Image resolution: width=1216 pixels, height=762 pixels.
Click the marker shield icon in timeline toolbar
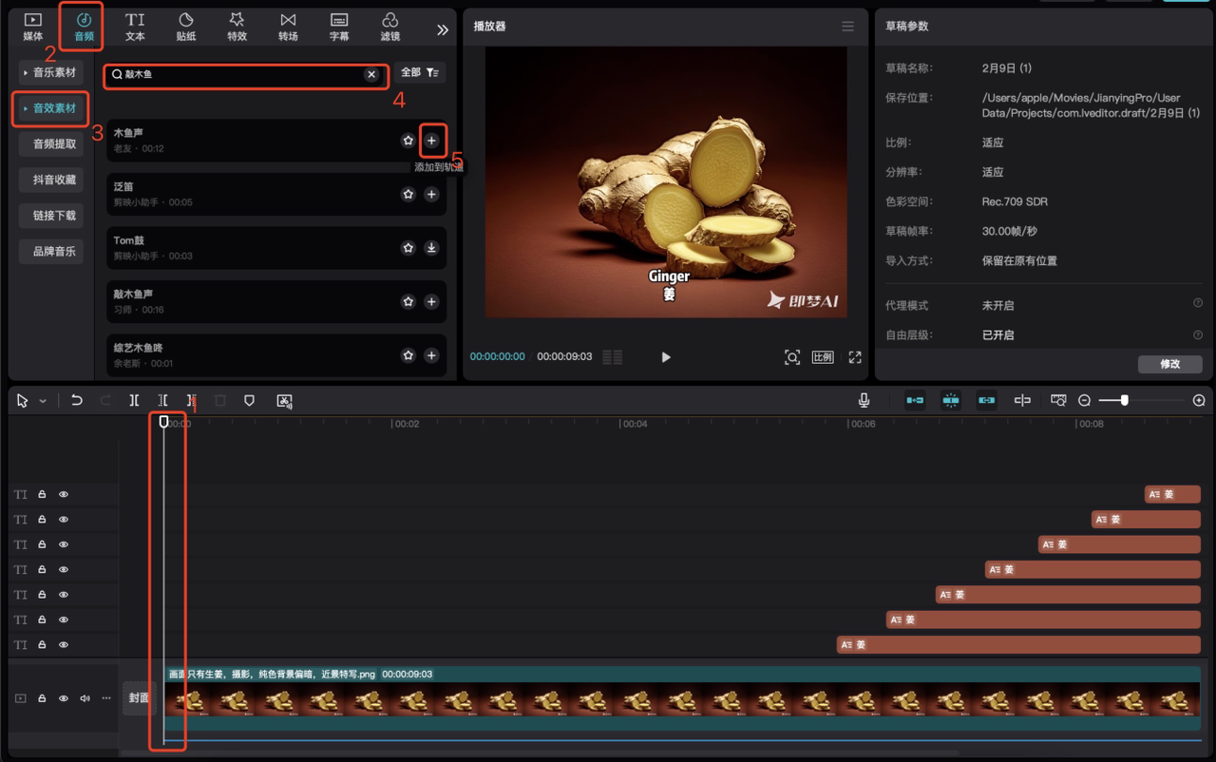(x=249, y=401)
